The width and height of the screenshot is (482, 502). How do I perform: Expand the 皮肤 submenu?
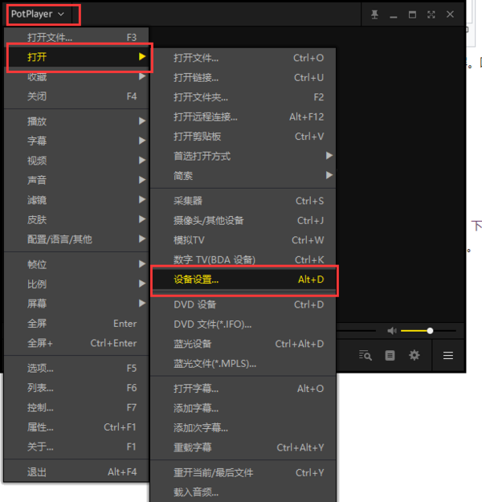tap(76, 219)
